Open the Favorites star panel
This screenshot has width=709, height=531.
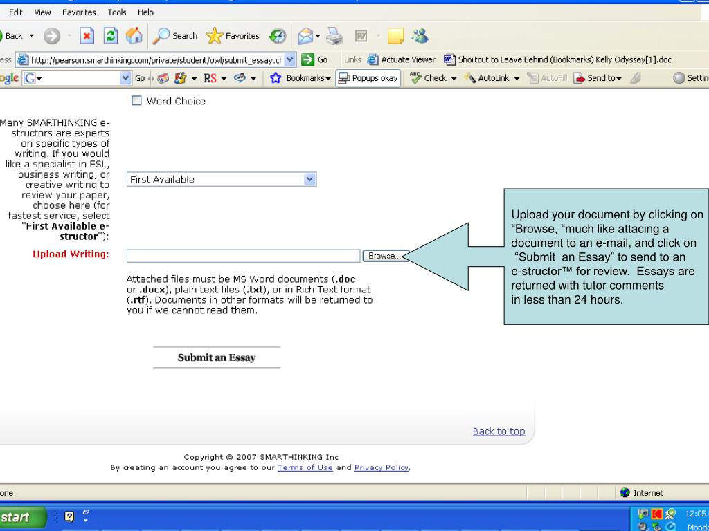click(233, 36)
